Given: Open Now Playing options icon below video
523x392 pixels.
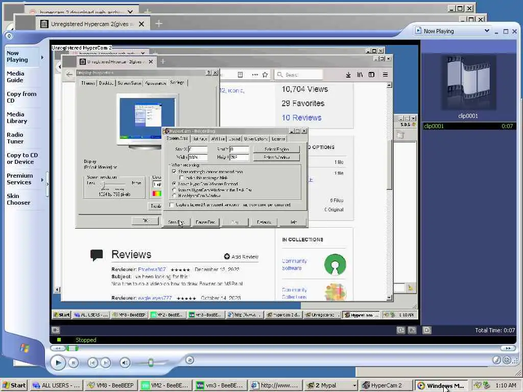Looking at the screenshot, I should (56, 330).
